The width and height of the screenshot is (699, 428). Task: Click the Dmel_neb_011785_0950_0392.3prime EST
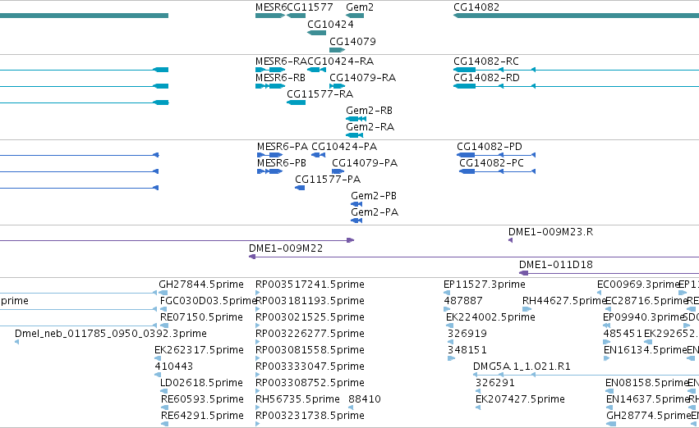click(17, 343)
